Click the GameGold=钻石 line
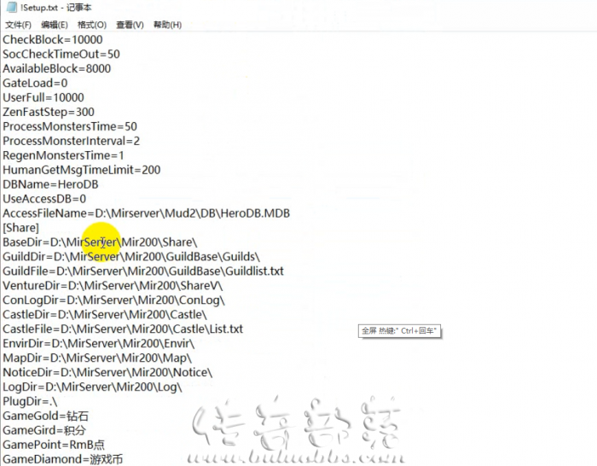Image resolution: width=597 pixels, height=466 pixels. (x=45, y=416)
